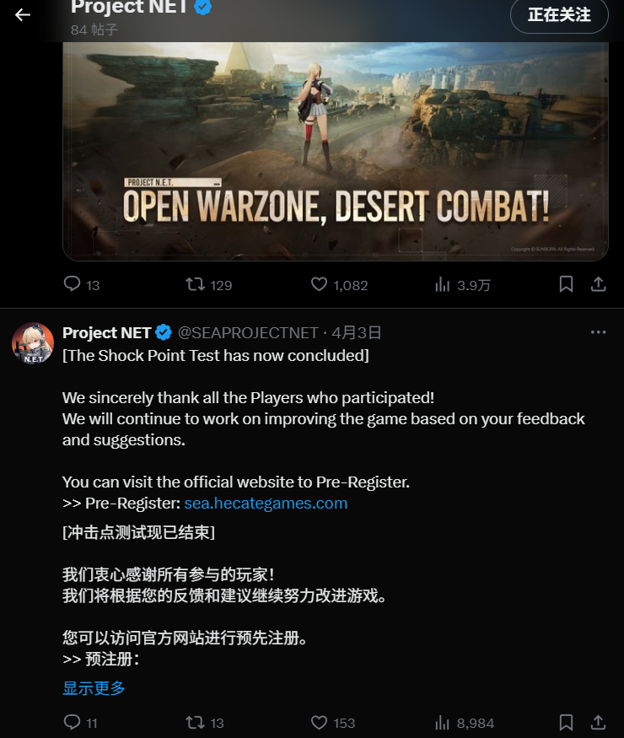Click the 正在关注 following button
This screenshot has height=738, width=624.
click(559, 15)
